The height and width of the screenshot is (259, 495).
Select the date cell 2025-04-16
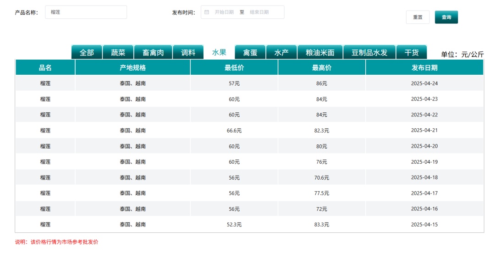tap(424, 209)
